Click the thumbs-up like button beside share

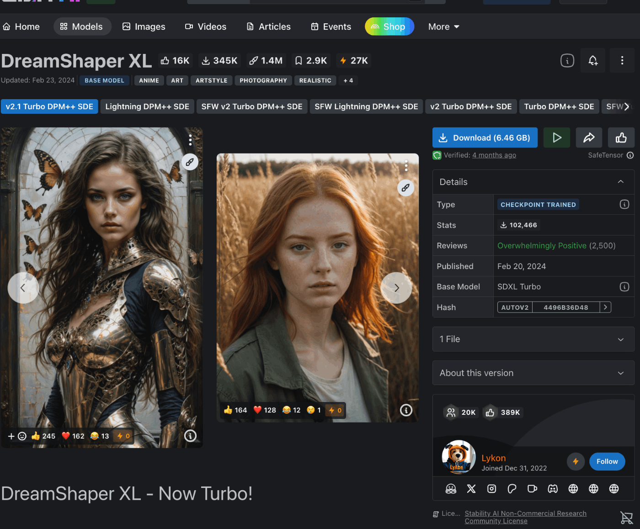(621, 138)
